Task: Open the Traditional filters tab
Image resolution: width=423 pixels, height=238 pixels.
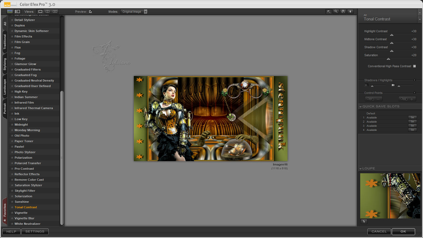Action: pyautogui.click(x=5, y=42)
